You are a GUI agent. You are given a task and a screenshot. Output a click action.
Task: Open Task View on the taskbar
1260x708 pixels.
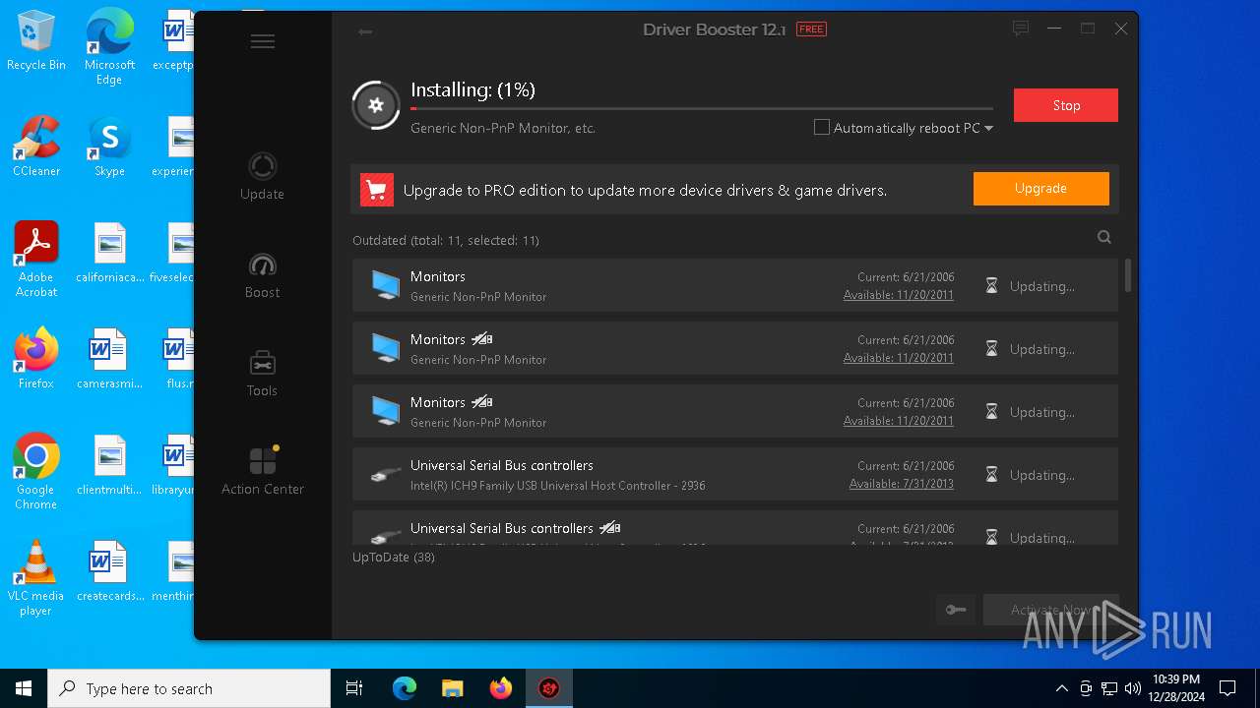point(354,688)
